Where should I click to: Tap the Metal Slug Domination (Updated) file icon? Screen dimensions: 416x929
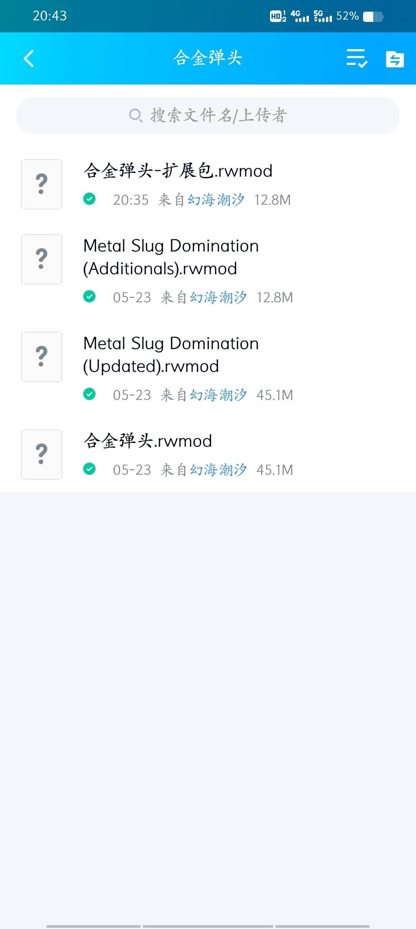click(42, 357)
